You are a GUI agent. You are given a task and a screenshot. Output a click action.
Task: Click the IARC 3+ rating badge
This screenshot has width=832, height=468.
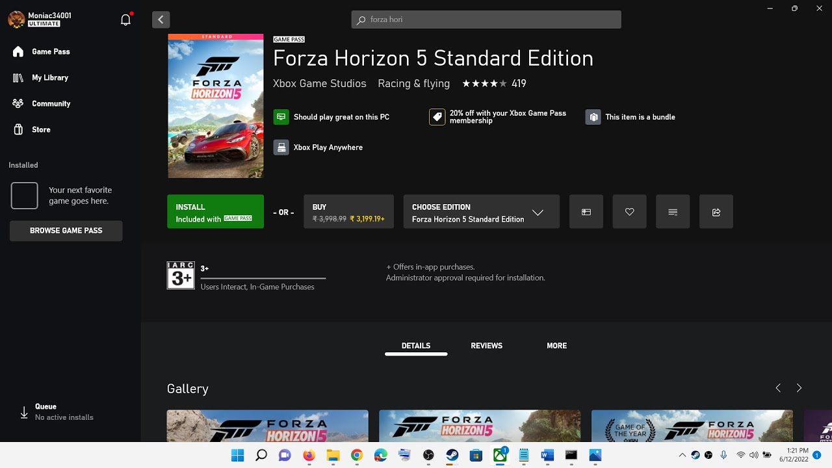coord(181,276)
